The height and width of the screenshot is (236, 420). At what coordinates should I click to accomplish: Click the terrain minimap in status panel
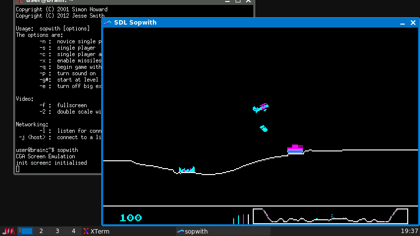(x=330, y=216)
